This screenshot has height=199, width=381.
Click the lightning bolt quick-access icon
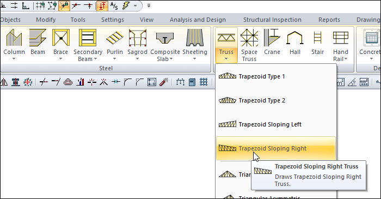tap(126, 5)
